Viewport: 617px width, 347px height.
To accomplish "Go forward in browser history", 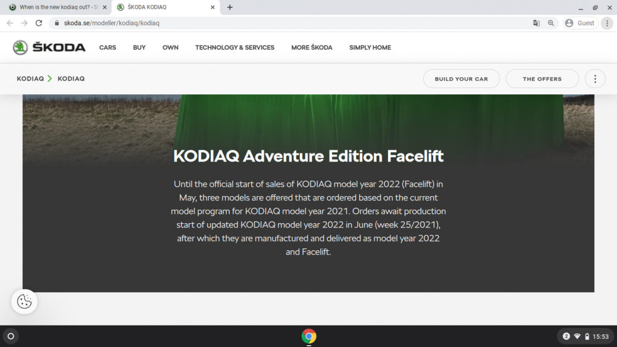I will tap(25, 23).
